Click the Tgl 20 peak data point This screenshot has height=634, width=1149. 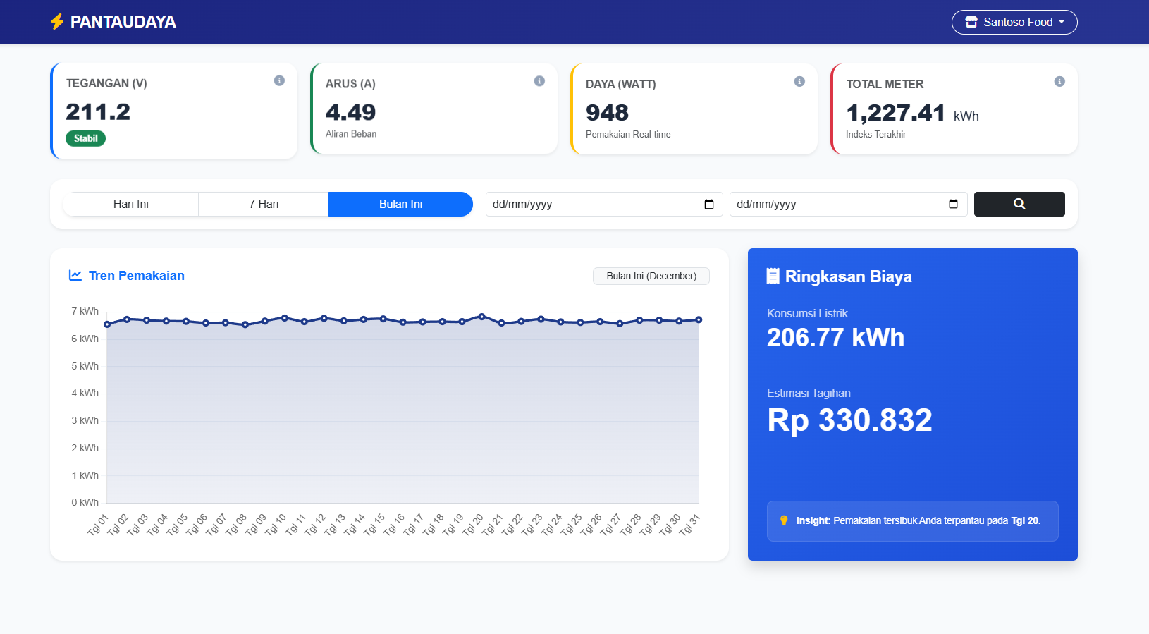pyautogui.click(x=481, y=317)
